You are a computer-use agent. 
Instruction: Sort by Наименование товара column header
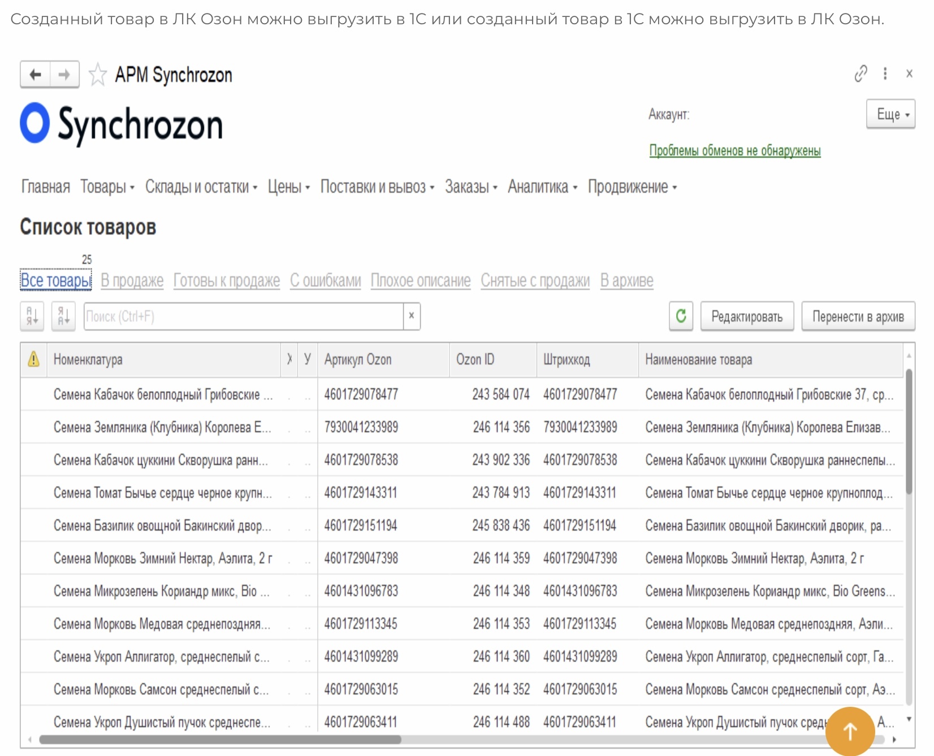pos(771,359)
